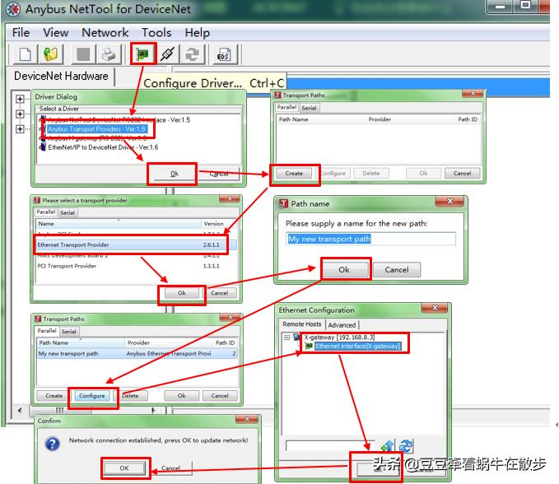Click the Open file toolbar icon
The height and width of the screenshot is (484, 559).
tap(52, 55)
